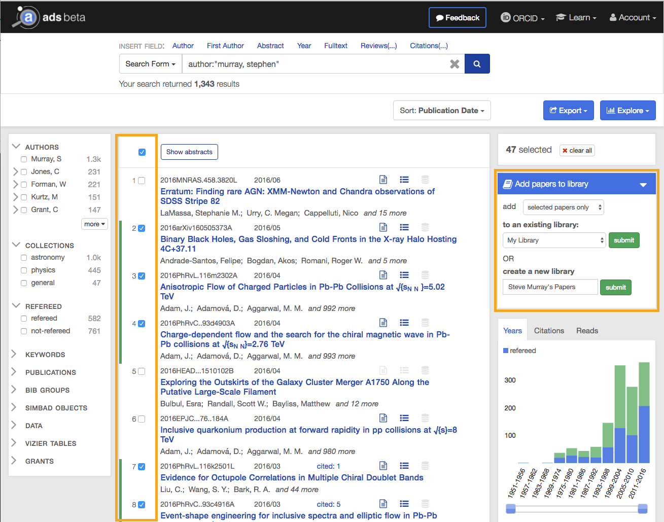Image resolution: width=664 pixels, height=522 pixels.
Task: Open the Search Form dropdown
Action: click(x=150, y=63)
